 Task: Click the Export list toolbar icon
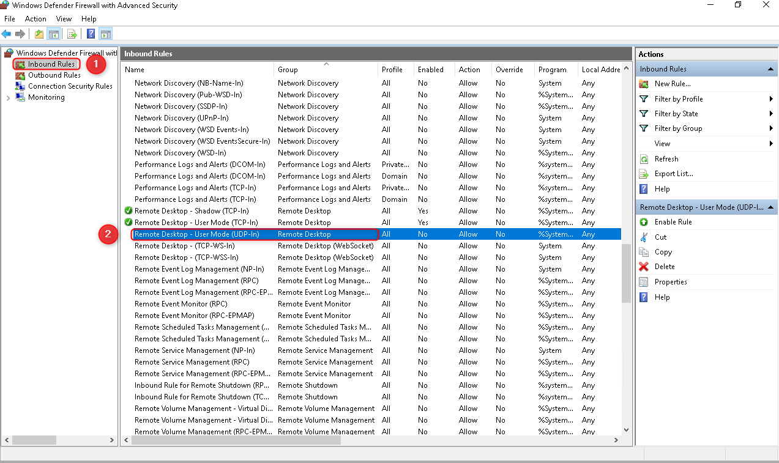72,34
